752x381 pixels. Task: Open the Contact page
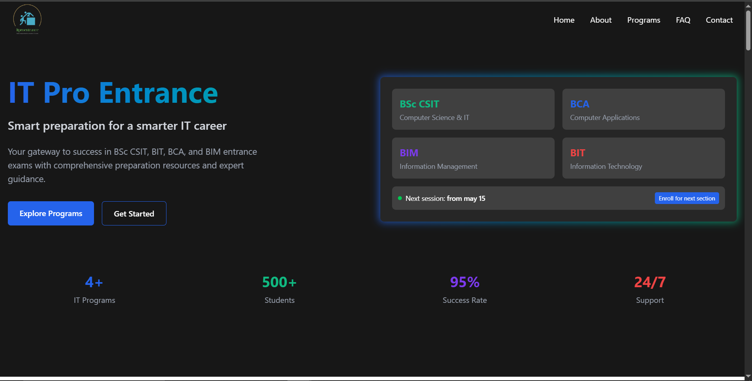tap(719, 20)
